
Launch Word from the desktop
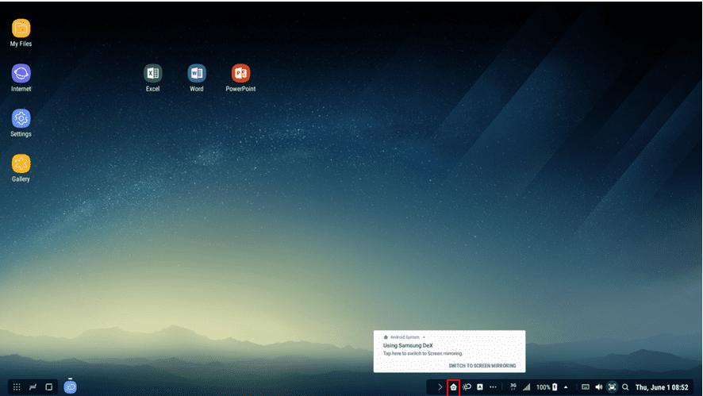click(197, 74)
